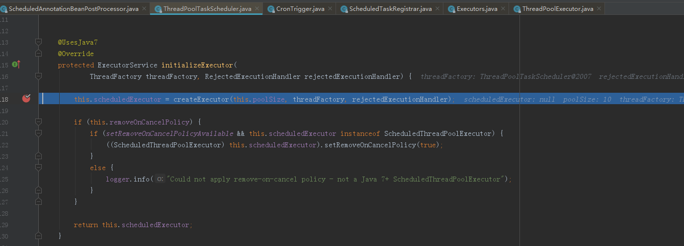Viewport: 684px width, 246px height.
Task: Click the class icon on ThreadPoolExecutor.java tab
Action: pos(517,9)
